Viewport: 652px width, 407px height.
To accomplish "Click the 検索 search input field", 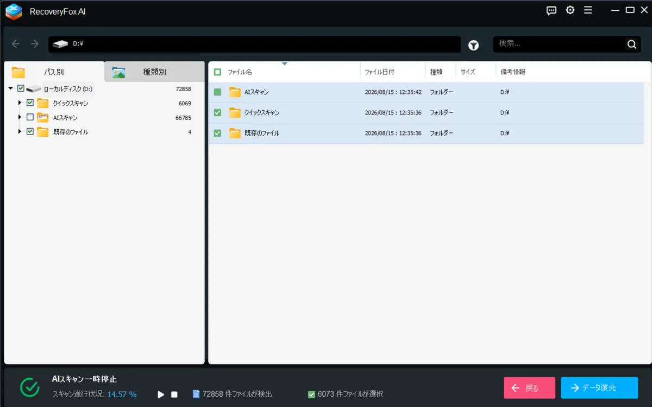I will click(560, 44).
